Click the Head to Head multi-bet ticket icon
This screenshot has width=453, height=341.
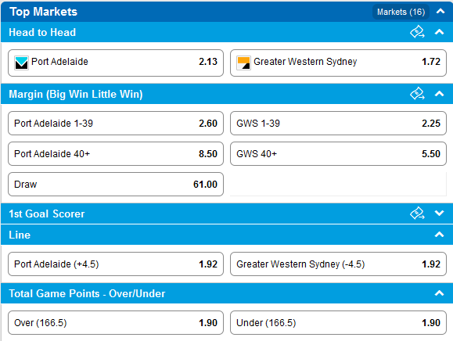[x=417, y=32]
